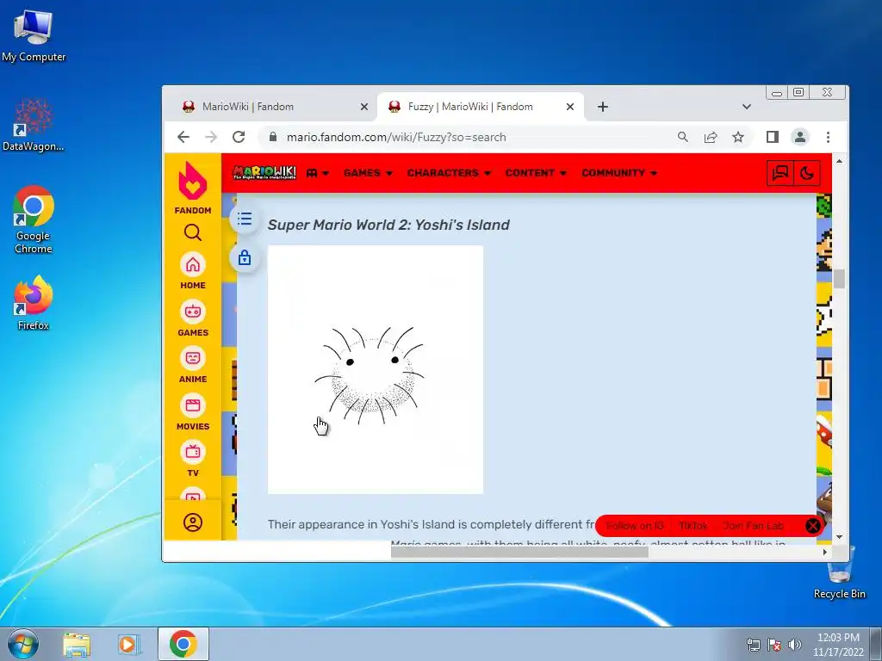Image resolution: width=882 pixels, height=661 pixels.
Task: Click the Fandom sidebar search icon
Action: point(192,232)
